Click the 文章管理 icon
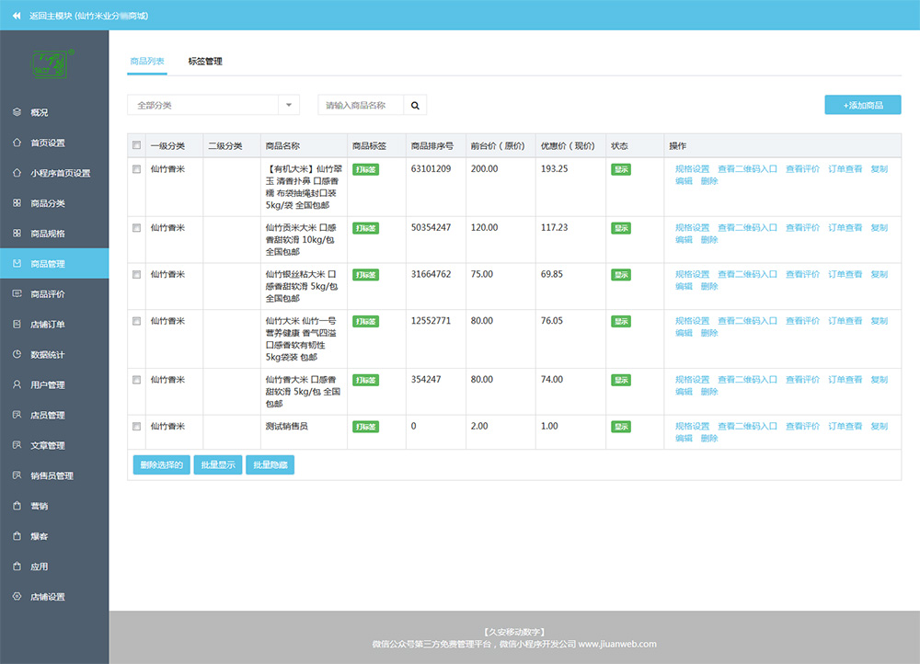920x664 pixels. (x=17, y=445)
